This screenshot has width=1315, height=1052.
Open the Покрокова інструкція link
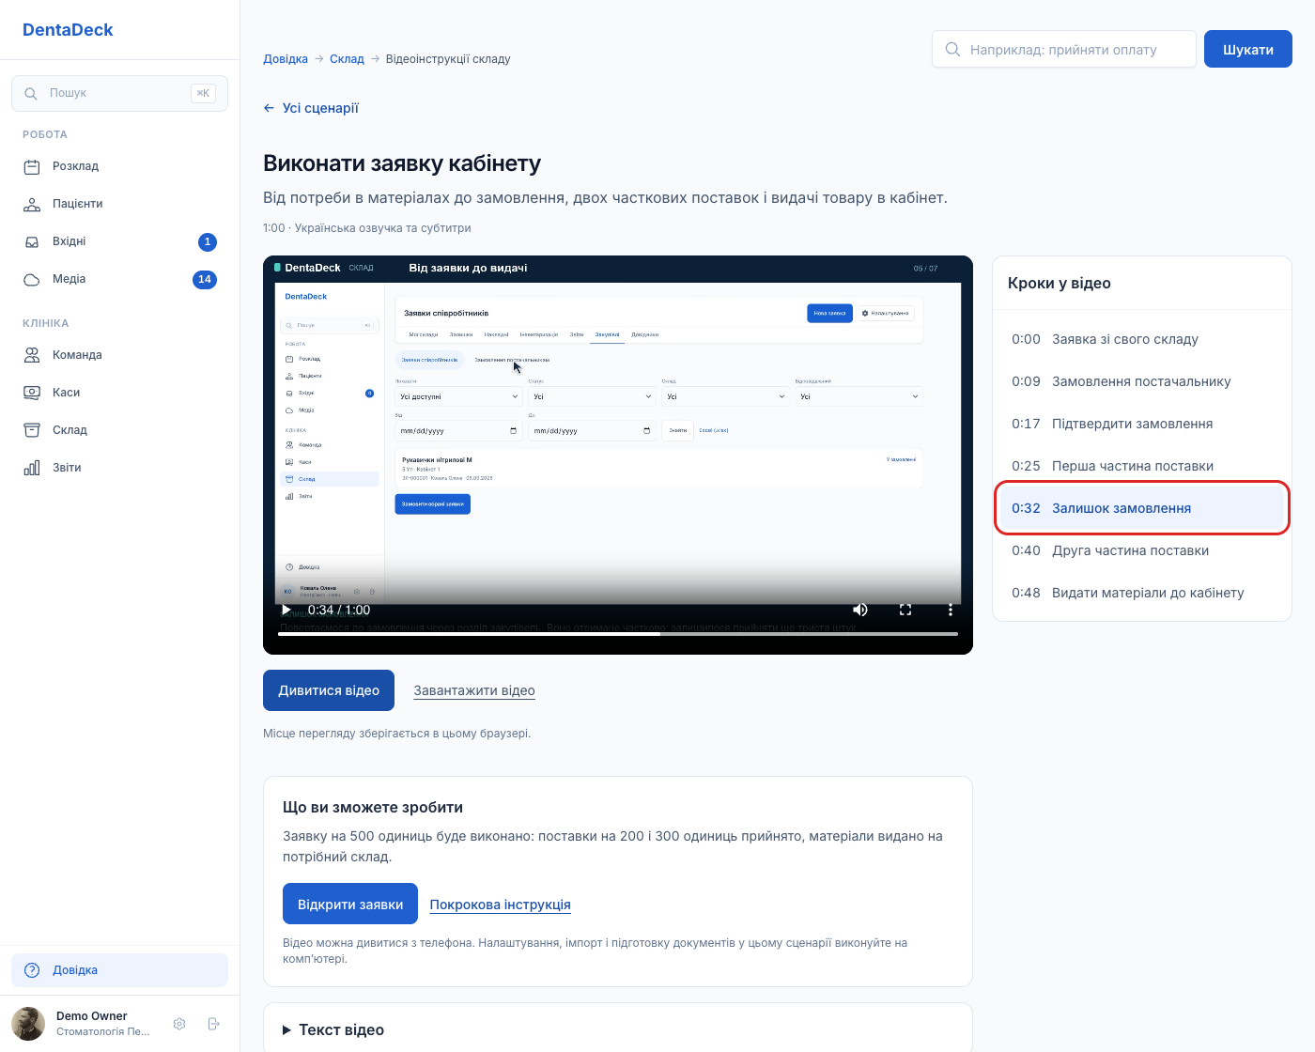(500, 905)
